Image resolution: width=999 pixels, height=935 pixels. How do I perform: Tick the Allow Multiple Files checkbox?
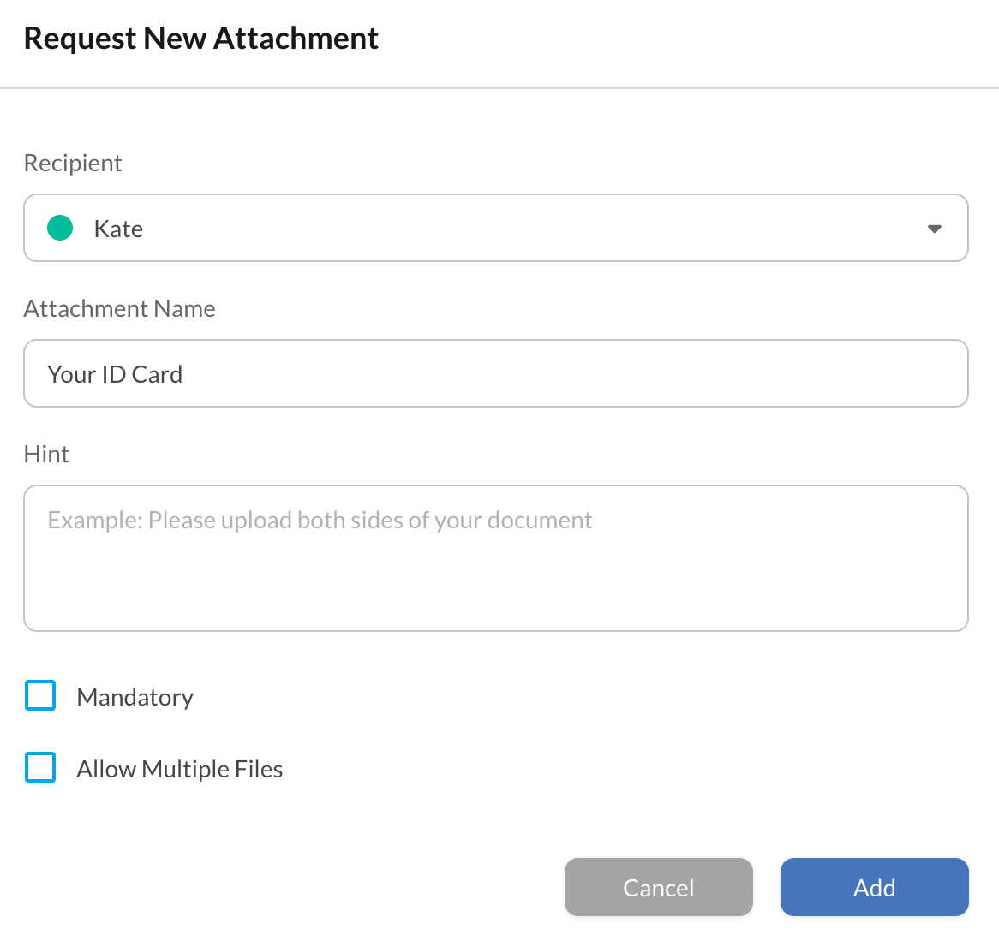40,768
